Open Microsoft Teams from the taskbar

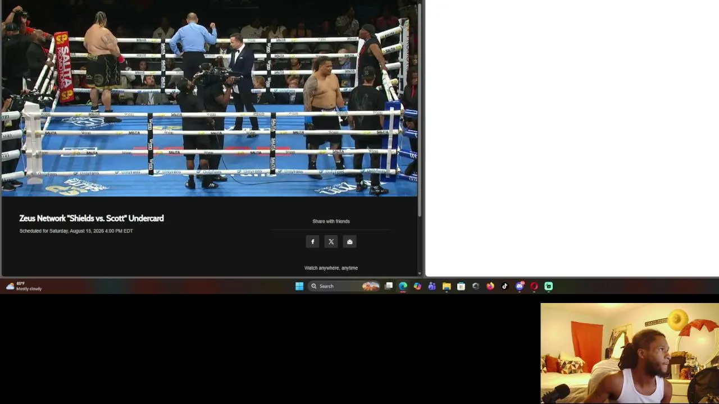(x=432, y=286)
